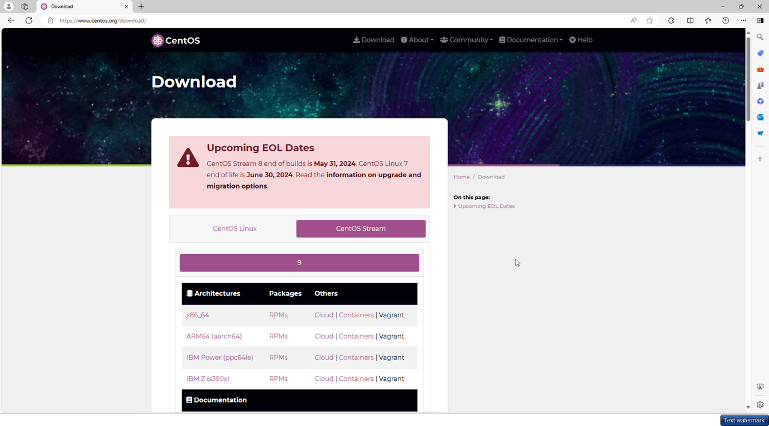Screen dimensions: 769x426
Task: Open Cloud link in x86_64 row
Action: 324,315
